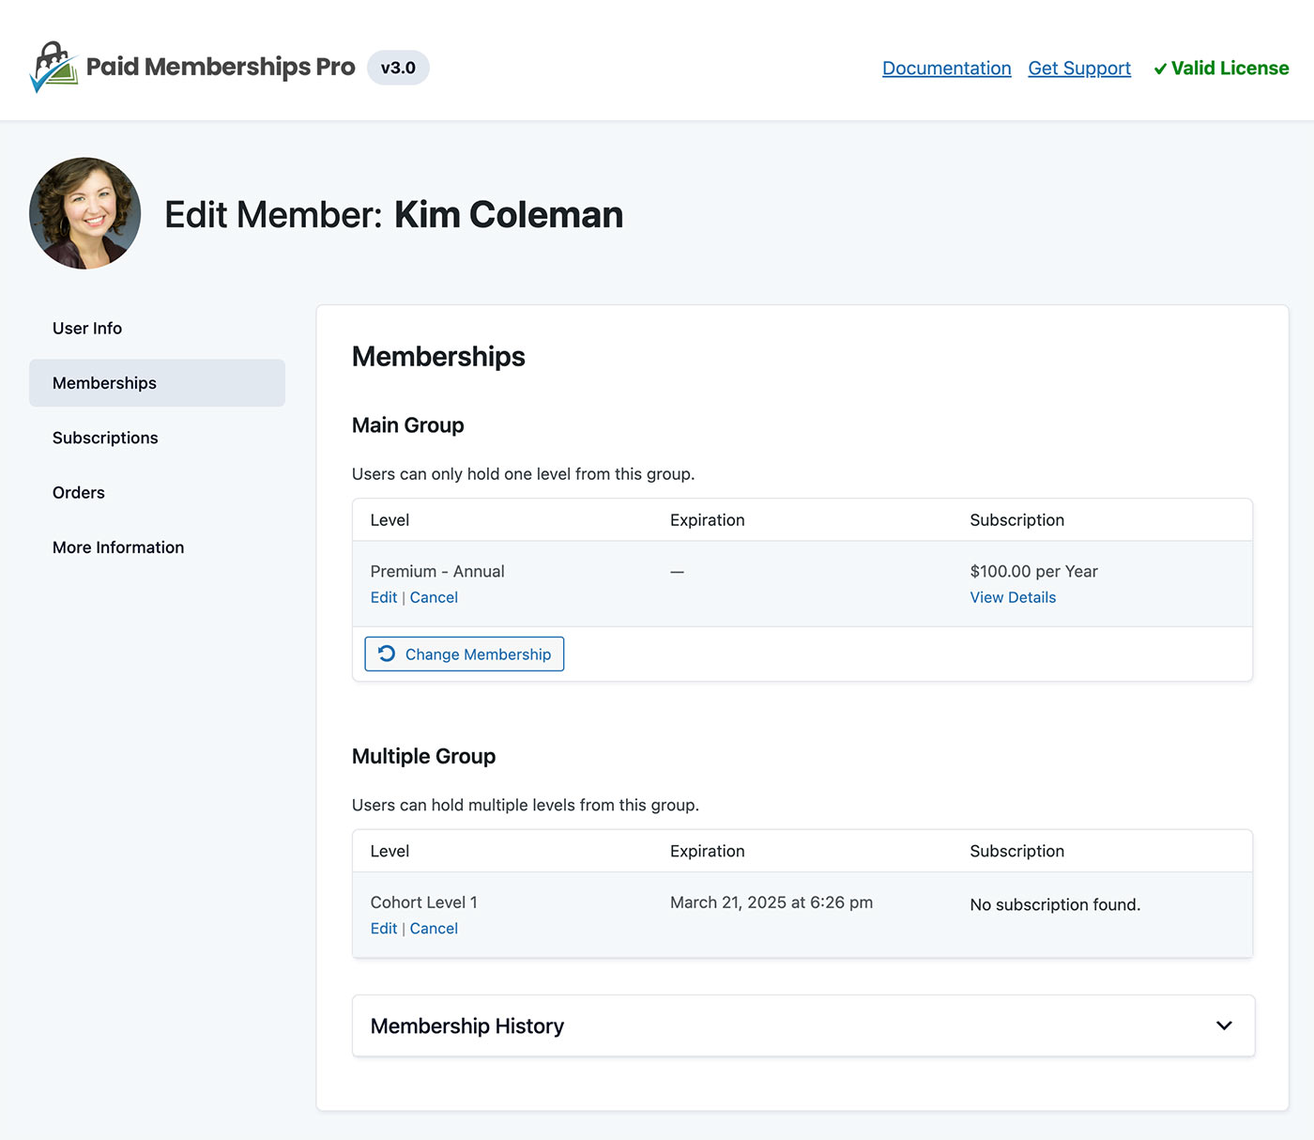
Task: Click the Paid Memberships Pro logo icon
Action: click(52, 66)
